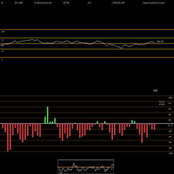The width and height of the screenshot is (174, 174).
Task: Click the white RSI line's lowest dip
Action: (x=122, y=48)
